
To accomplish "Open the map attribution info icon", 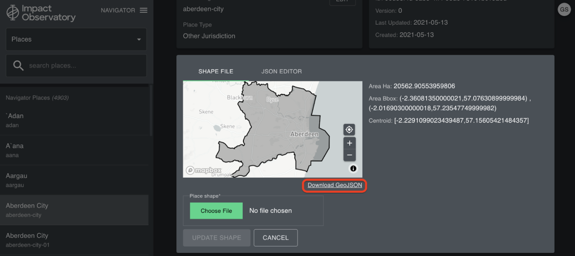I will (353, 168).
